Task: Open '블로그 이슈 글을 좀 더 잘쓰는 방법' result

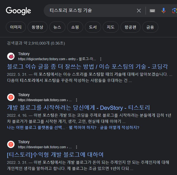Action: pos(87,67)
